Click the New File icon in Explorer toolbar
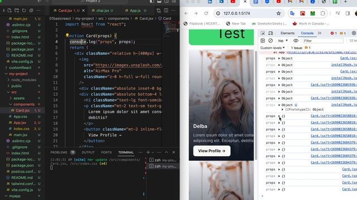The width and height of the screenshot is (357, 200). (9, 11)
